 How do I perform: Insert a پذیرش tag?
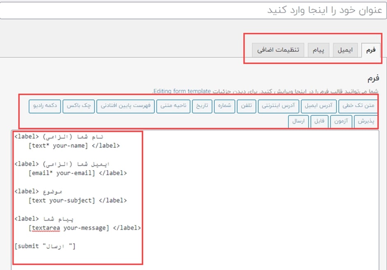coord(366,121)
